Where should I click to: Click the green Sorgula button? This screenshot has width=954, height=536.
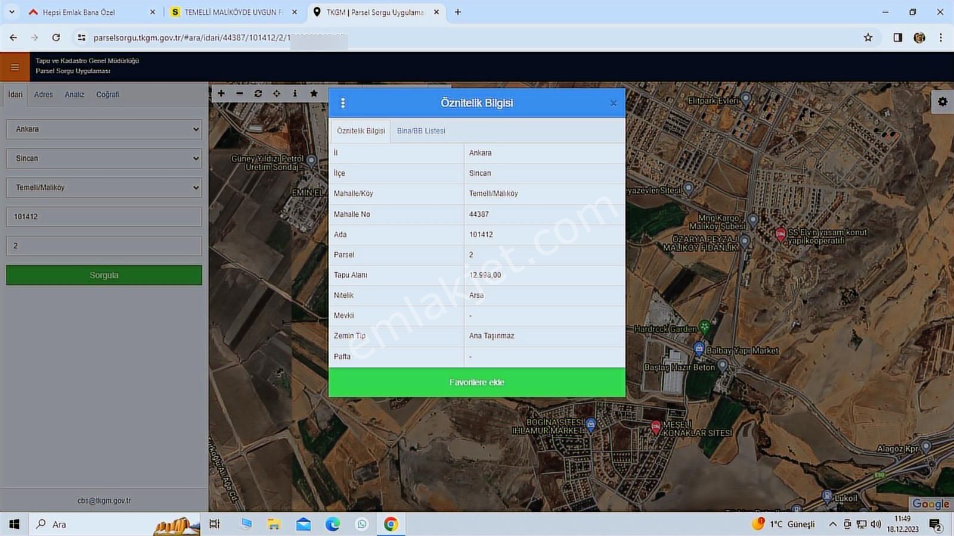(x=104, y=275)
